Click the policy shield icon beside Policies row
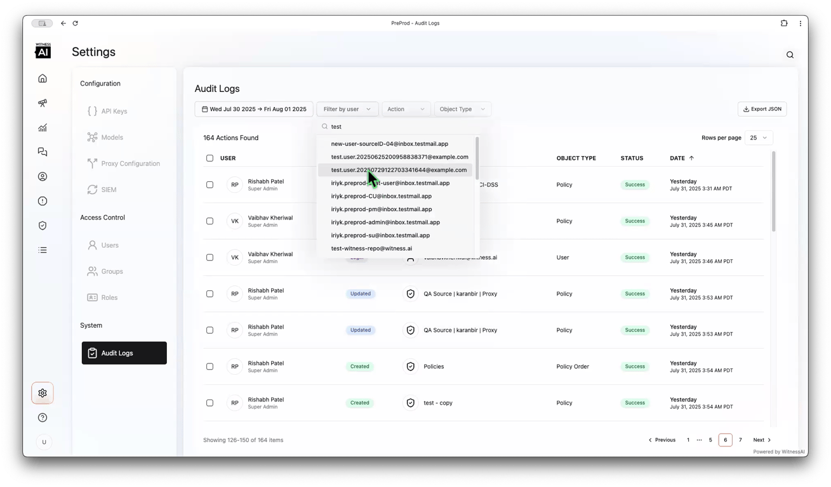The image size is (831, 487). coord(411,367)
